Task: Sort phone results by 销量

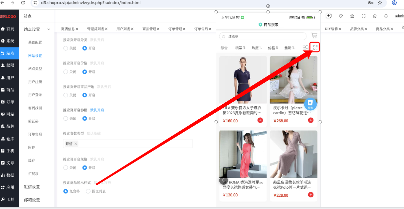Action: pyautogui.click(x=240, y=48)
